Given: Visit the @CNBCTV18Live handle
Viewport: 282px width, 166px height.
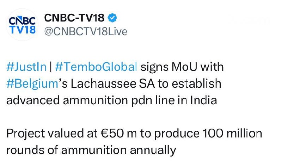Looking at the screenshot, I should pos(86,31).
